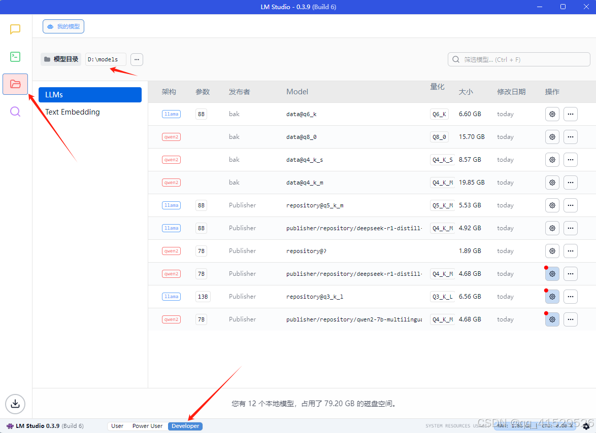
Task: Select the Text Embedding category
Action: tap(73, 112)
